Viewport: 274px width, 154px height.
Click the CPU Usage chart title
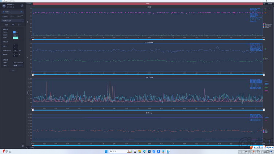[x=149, y=42]
